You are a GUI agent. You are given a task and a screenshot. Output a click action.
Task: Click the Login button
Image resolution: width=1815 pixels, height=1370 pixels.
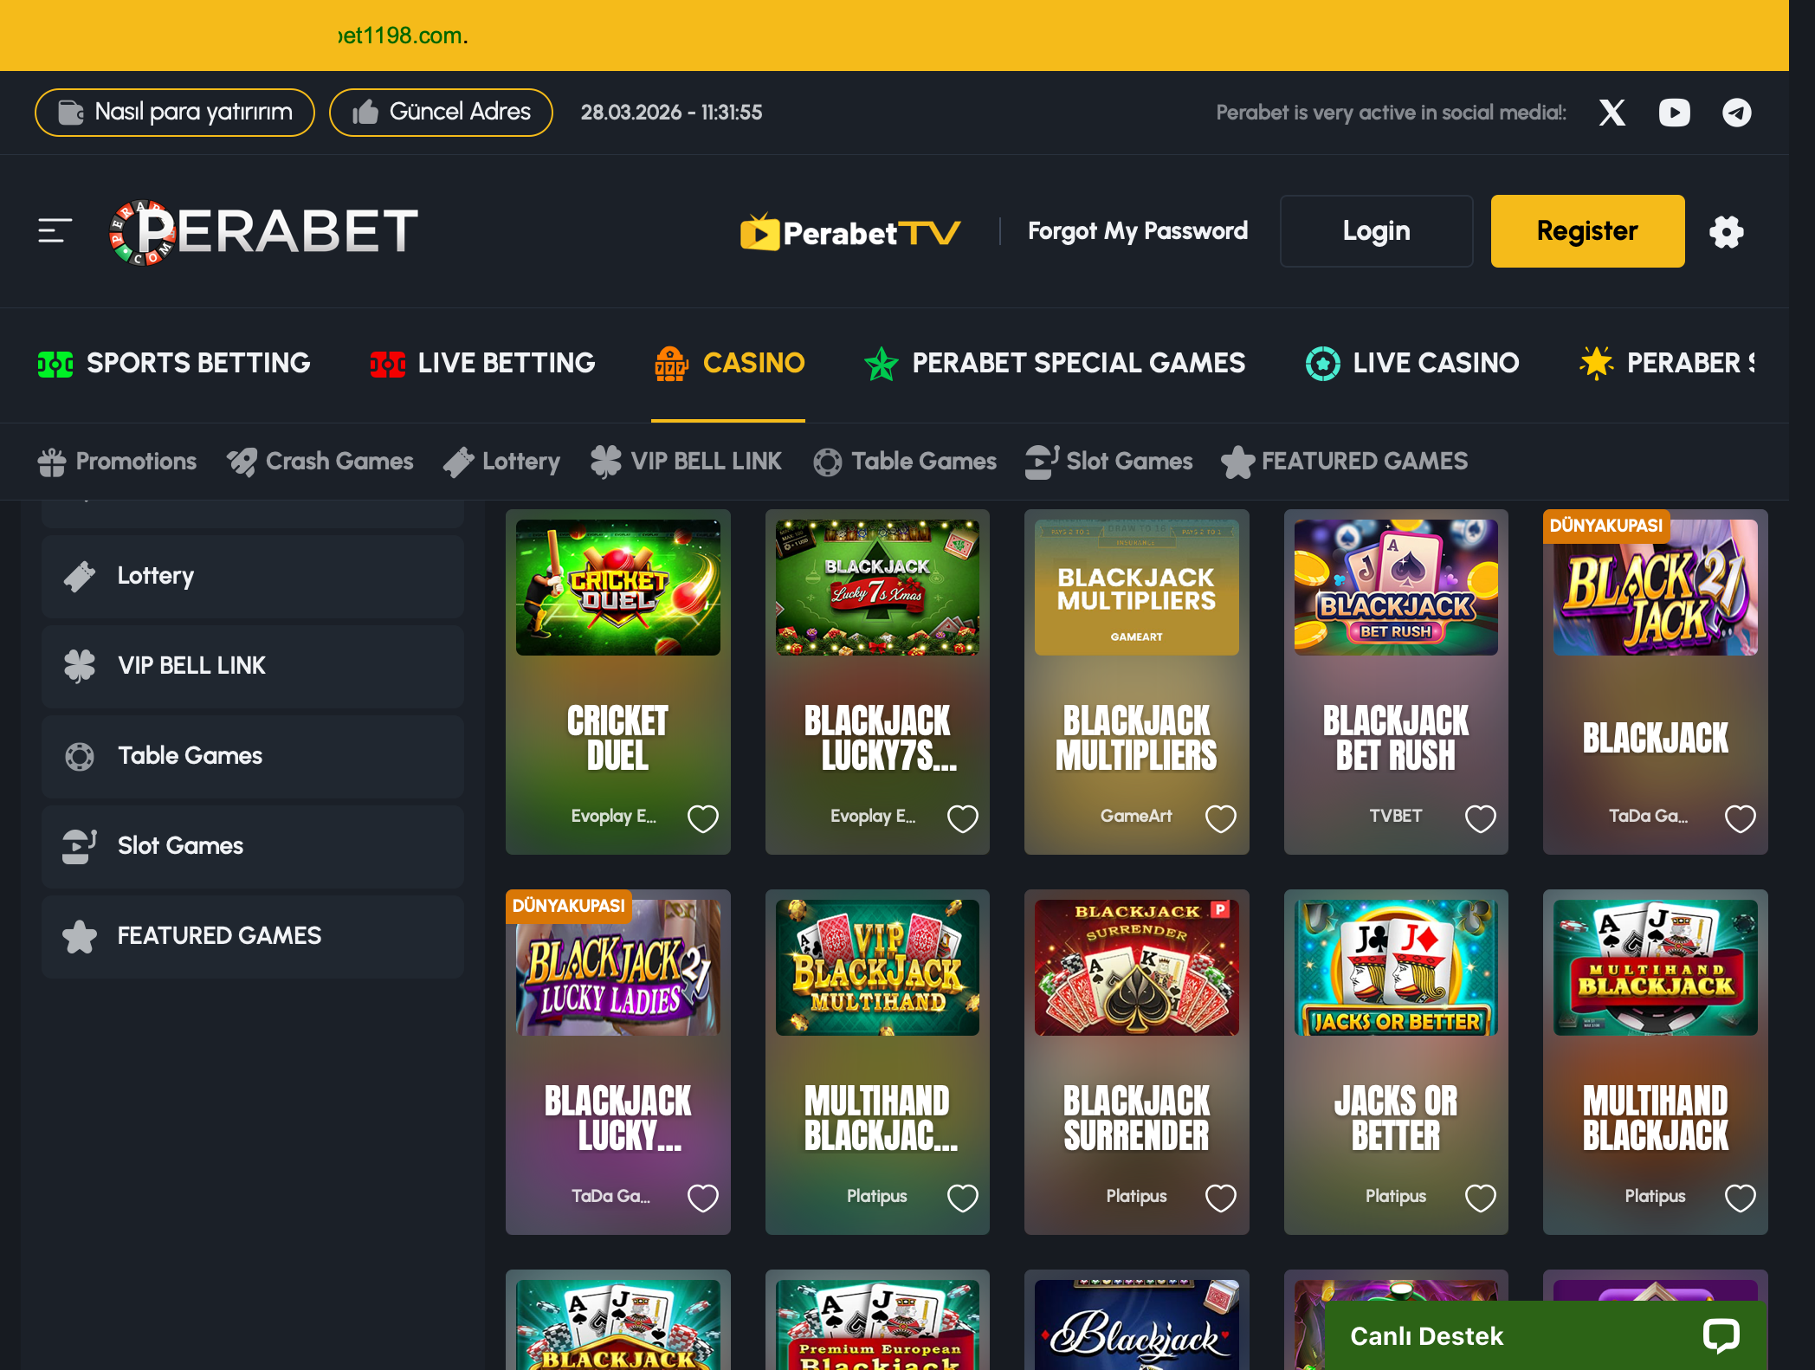(x=1377, y=231)
